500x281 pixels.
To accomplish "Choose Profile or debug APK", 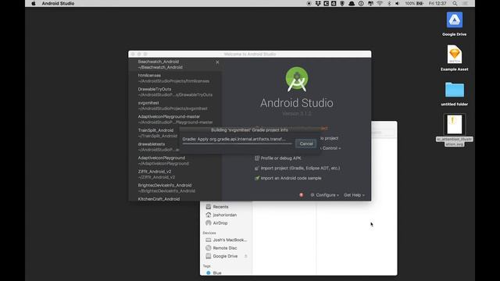I will click(x=280, y=158).
